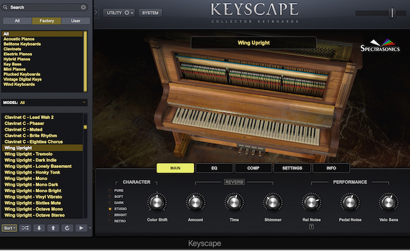This screenshot has width=410, height=251.
Task: Click the shuffle patches icon
Action: pyautogui.click(x=25, y=228)
